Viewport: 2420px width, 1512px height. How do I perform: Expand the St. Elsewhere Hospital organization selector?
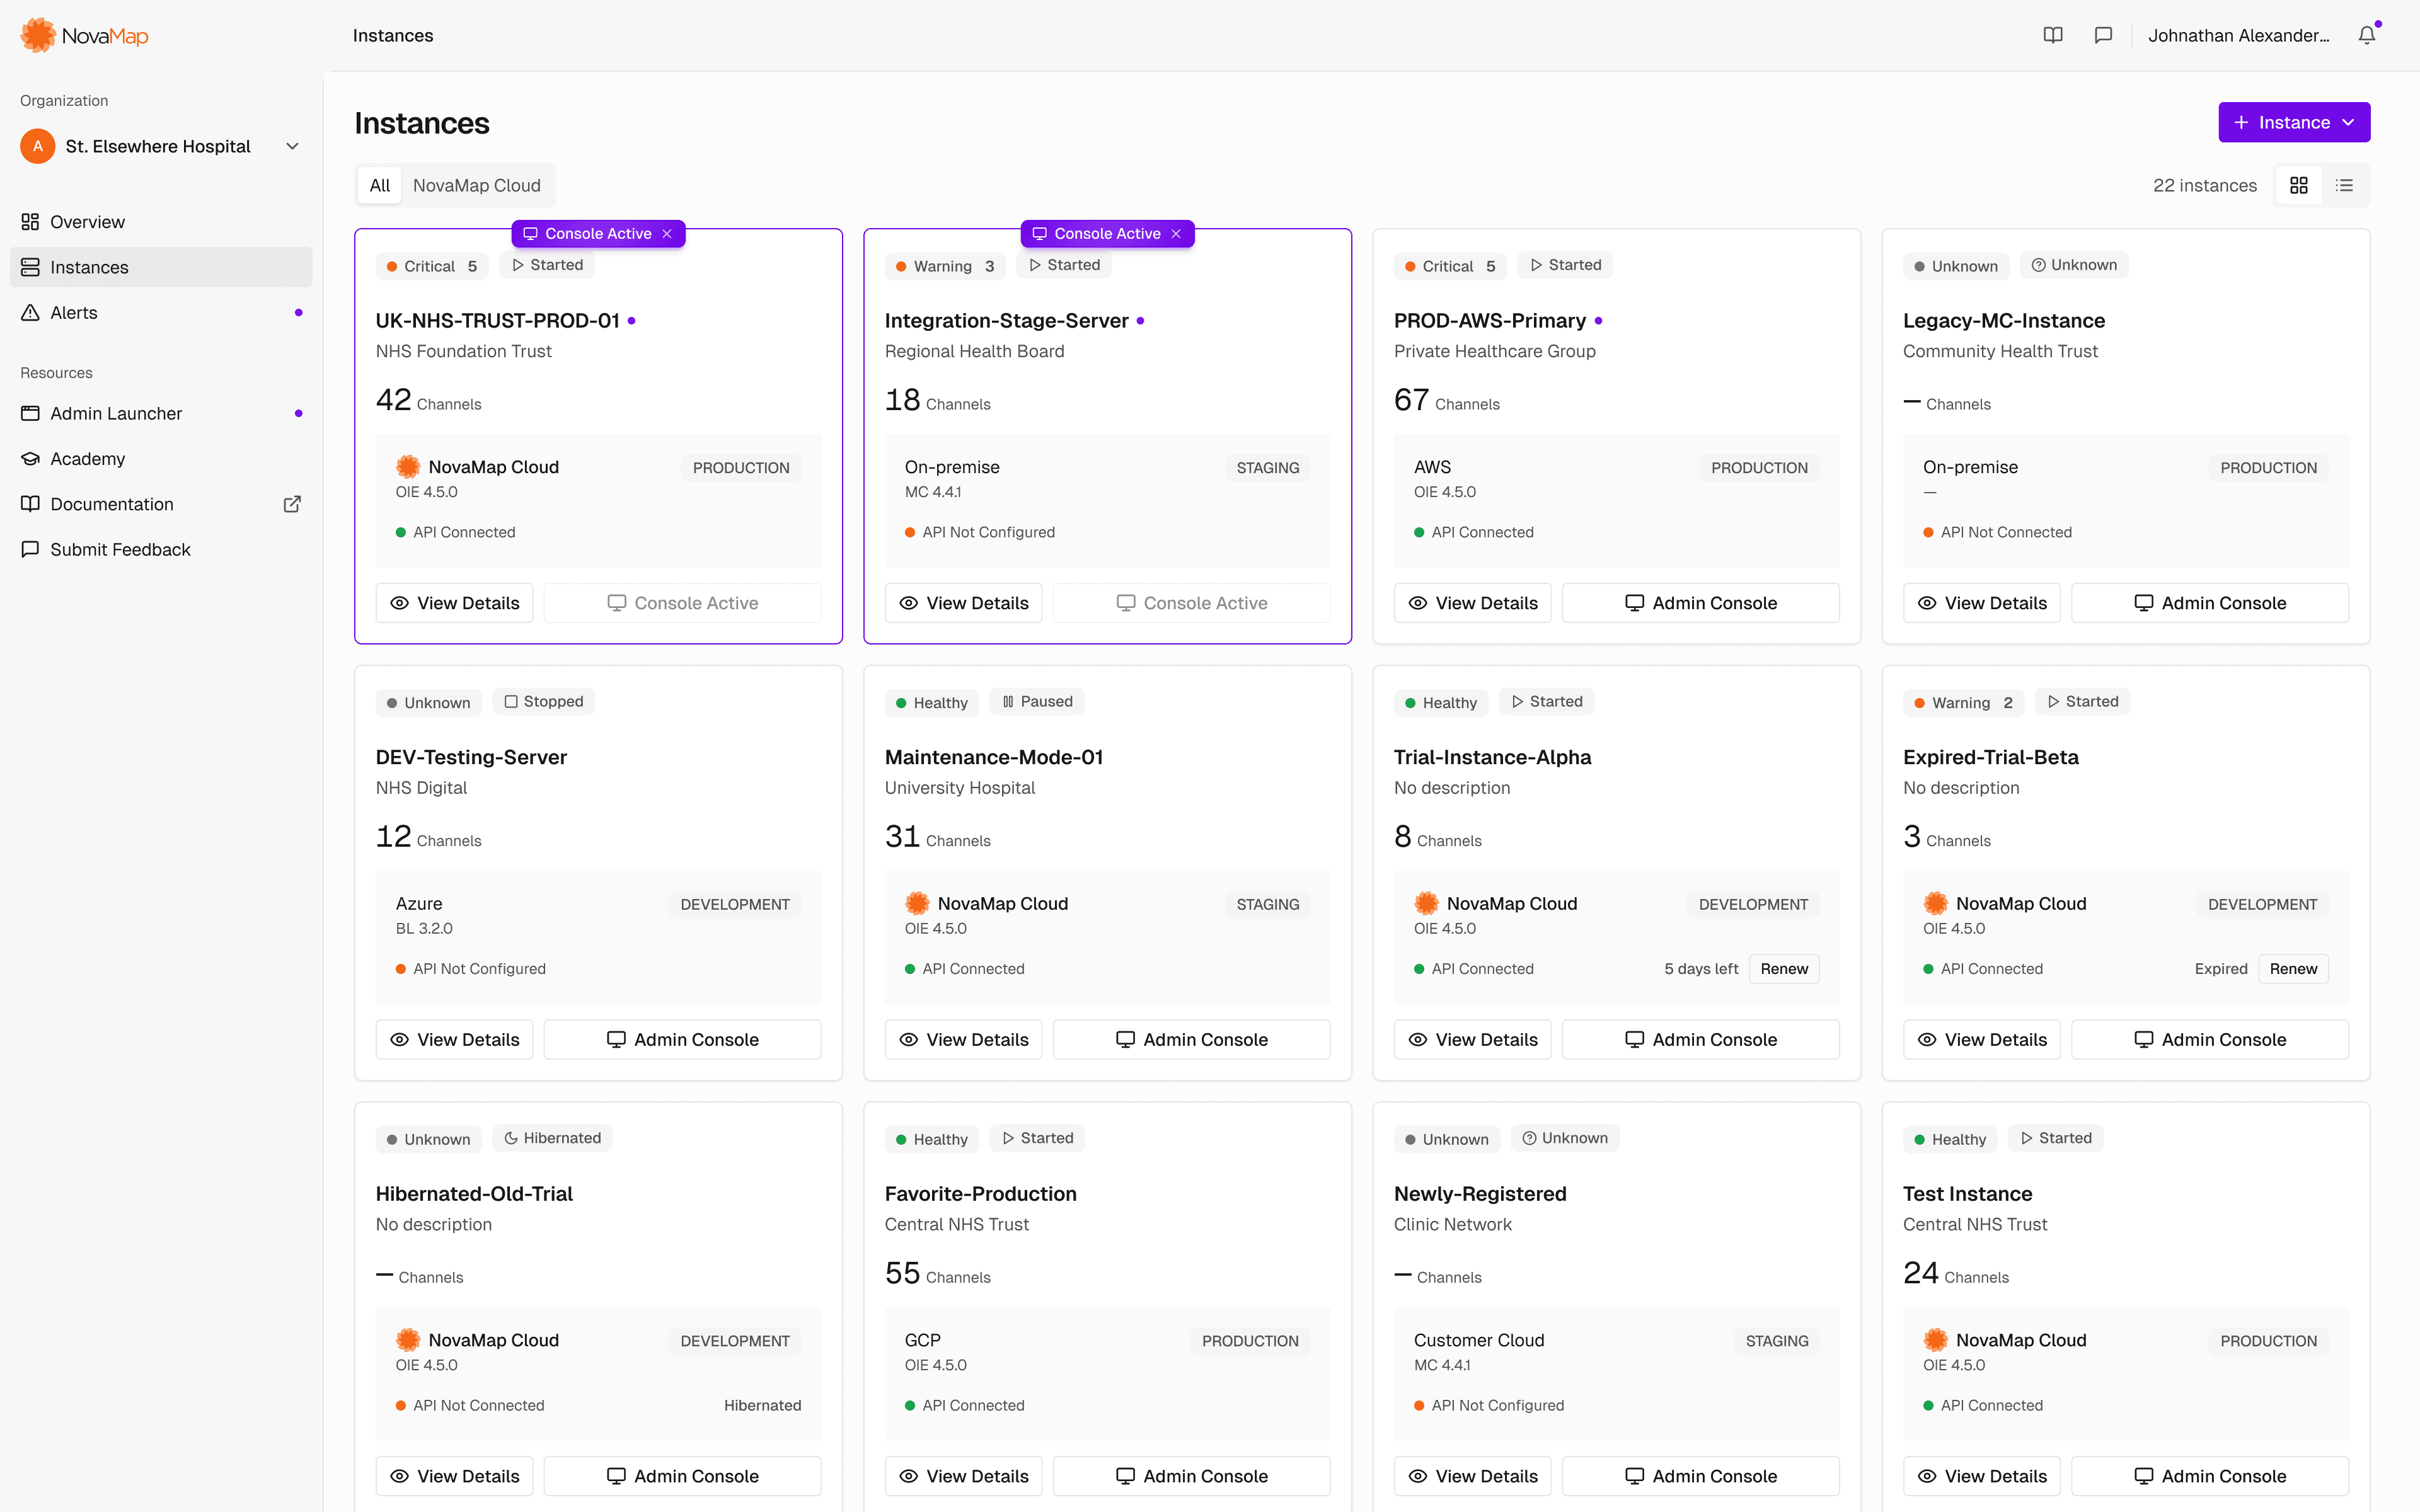click(161, 146)
